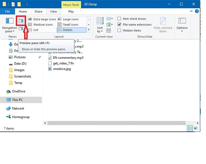This screenshot has width=206, height=164.
Task: Switch layout to List
Action: 33,30
